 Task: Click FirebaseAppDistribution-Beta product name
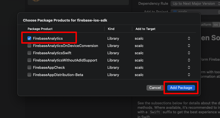click(x=58, y=75)
